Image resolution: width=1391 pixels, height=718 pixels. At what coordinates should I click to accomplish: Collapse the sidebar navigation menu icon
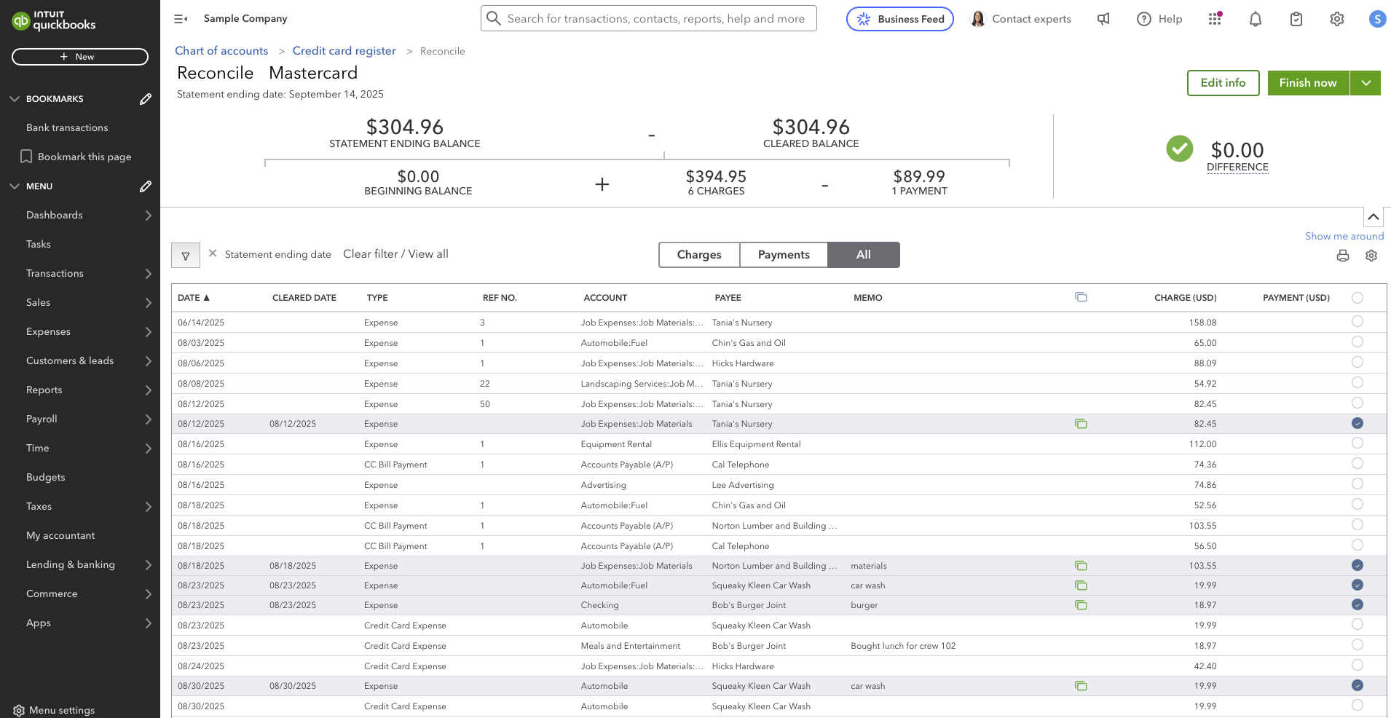pos(181,19)
